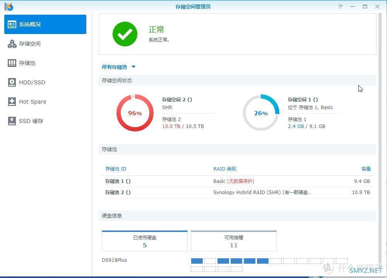Select the 存储空间 2 () title
The height and width of the screenshot is (278, 387).
click(177, 100)
